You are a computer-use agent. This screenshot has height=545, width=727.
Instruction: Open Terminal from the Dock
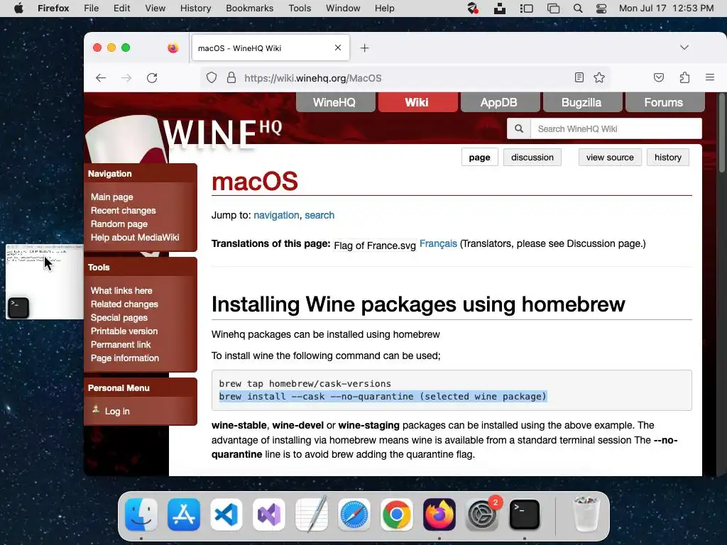525,514
